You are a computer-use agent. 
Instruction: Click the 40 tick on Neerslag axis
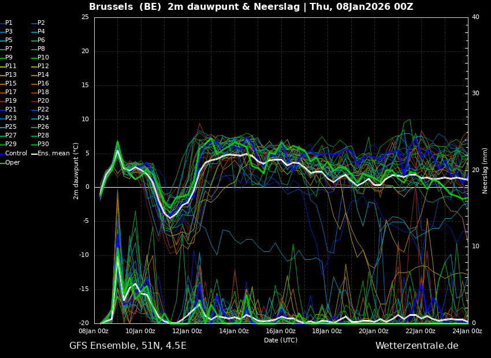[475, 17]
